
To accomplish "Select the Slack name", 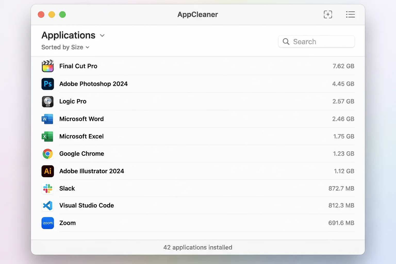I will (67, 188).
